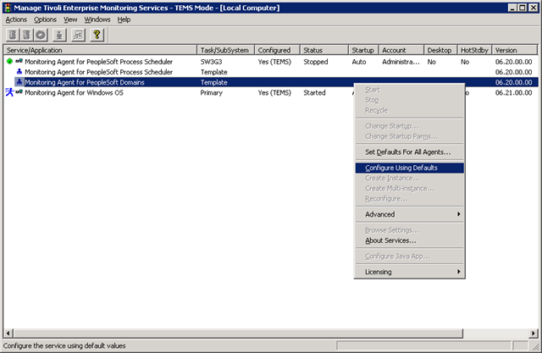
Task: Click the Create Instance context menu entry
Action: click(x=410, y=179)
